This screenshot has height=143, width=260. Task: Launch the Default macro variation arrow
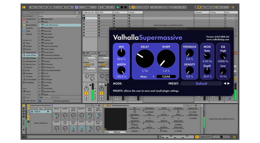coord(48,112)
